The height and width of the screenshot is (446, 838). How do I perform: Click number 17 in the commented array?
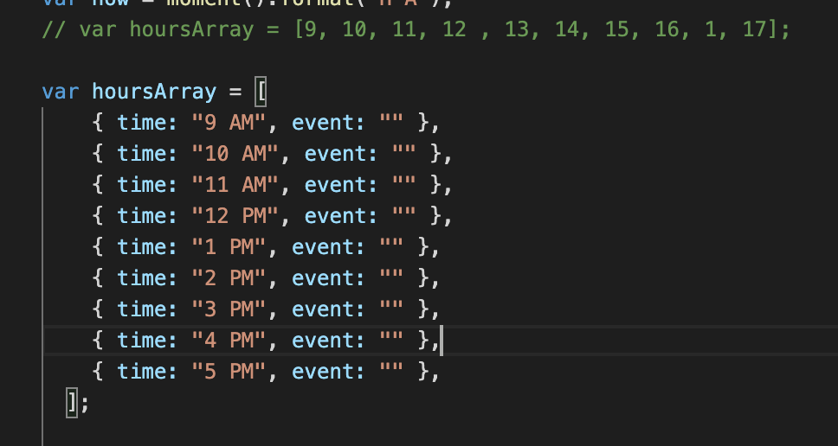(x=755, y=30)
